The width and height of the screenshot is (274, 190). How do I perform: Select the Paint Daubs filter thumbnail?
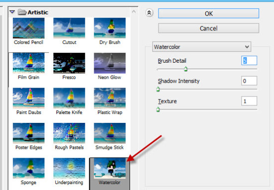coord(29,98)
